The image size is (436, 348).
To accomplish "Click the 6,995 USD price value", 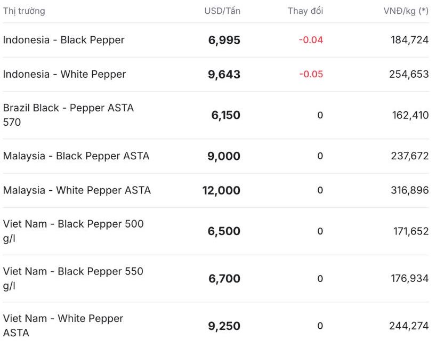I will [224, 40].
